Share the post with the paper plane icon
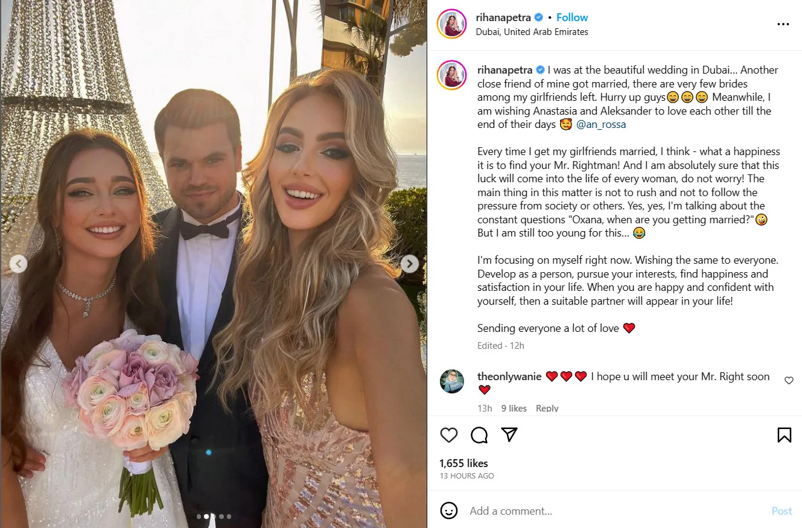 (x=510, y=434)
